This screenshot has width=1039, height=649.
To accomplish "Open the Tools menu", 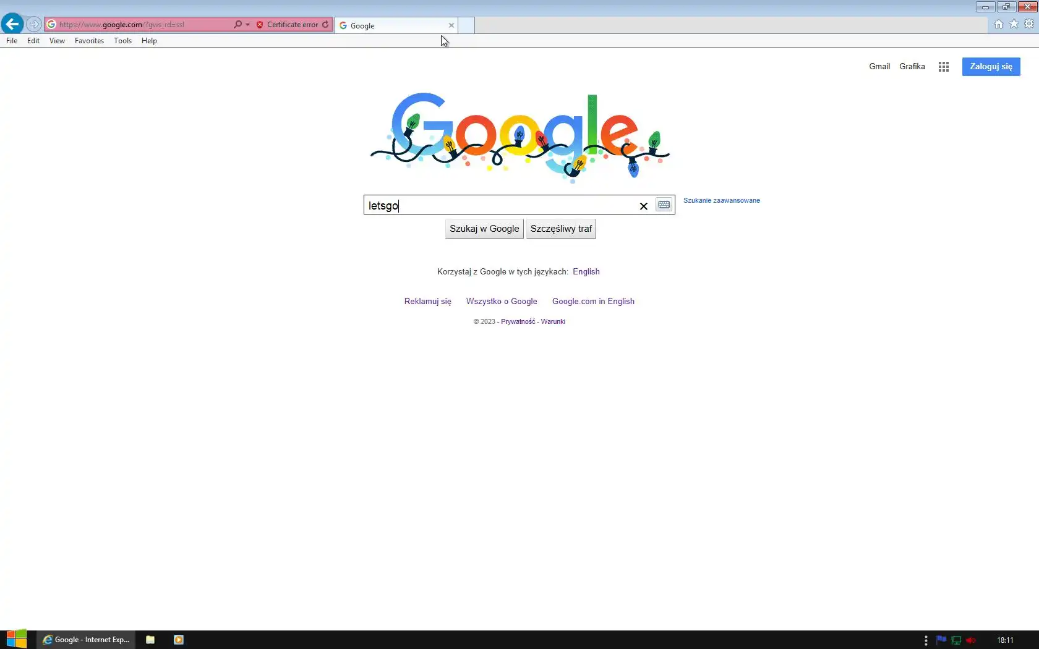I will click(122, 41).
